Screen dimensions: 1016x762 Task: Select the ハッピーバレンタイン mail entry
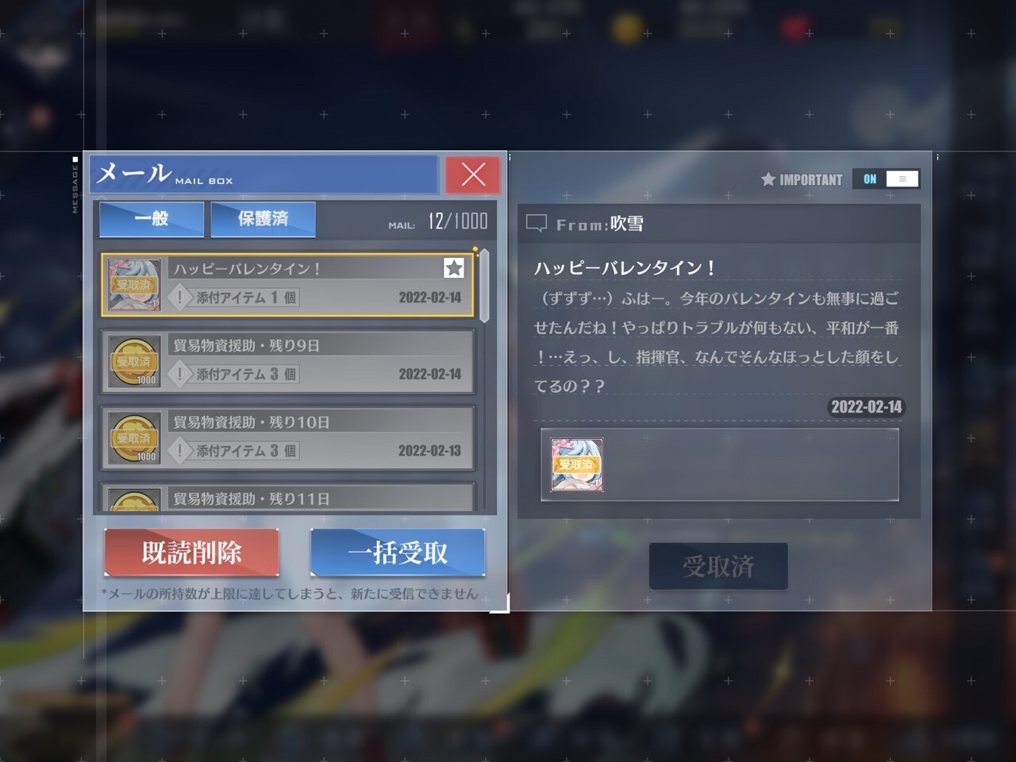pyautogui.click(x=287, y=285)
